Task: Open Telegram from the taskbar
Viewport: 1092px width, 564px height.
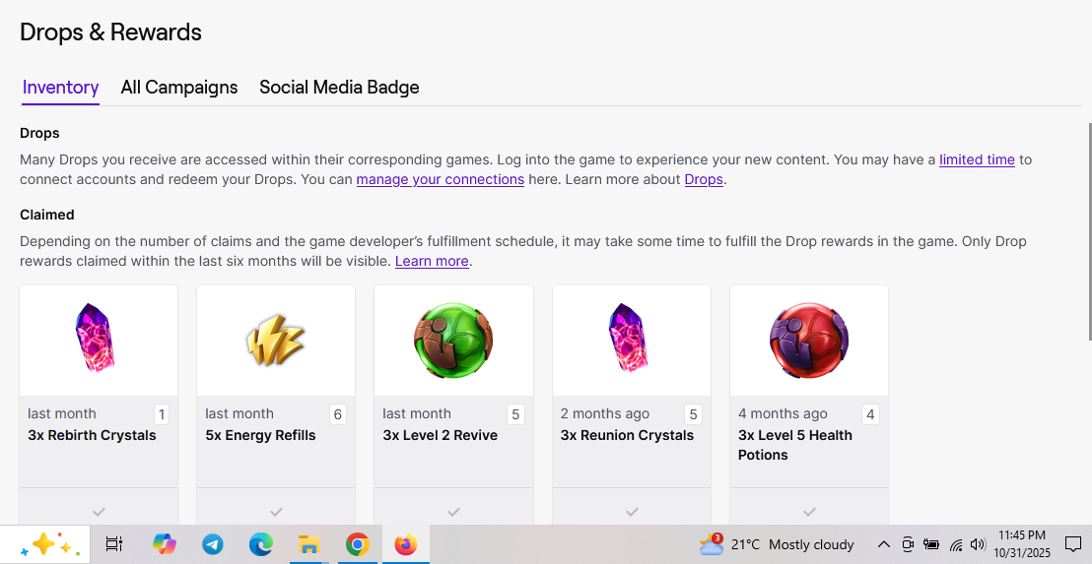Action: pos(213,544)
